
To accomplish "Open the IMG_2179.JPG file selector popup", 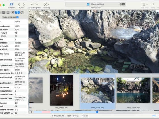I will point(11,17).
